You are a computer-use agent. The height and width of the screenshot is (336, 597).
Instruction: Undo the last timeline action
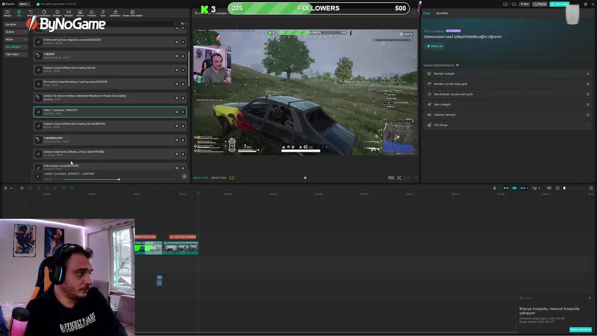click(21, 188)
